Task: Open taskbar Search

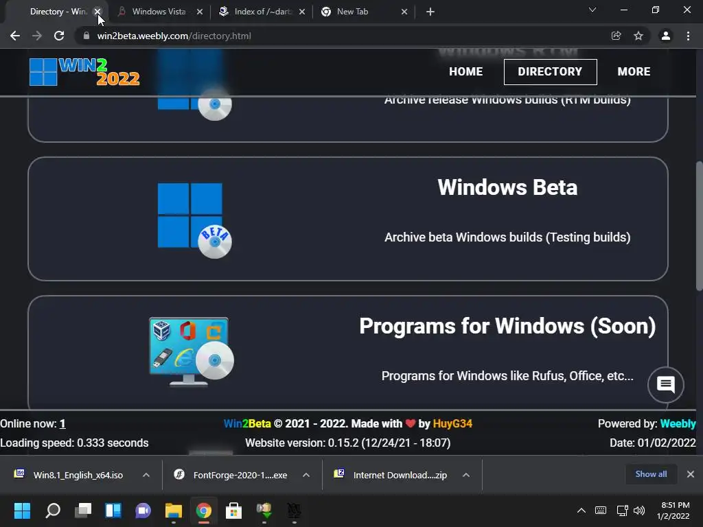Action: [x=53, y=511]
